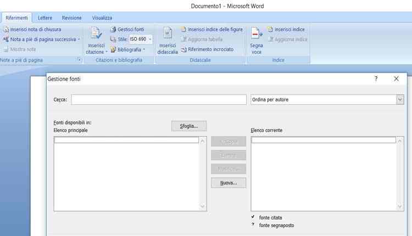Image resolution: width=412 pixels, height=236 pixels.
Task: Click the Fonti disponibili in label
Action: (x=73, y=122)
